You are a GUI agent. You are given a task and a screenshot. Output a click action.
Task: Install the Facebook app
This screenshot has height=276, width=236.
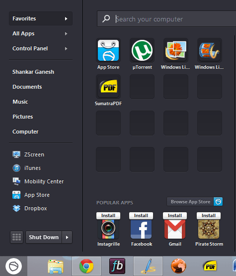141,216
